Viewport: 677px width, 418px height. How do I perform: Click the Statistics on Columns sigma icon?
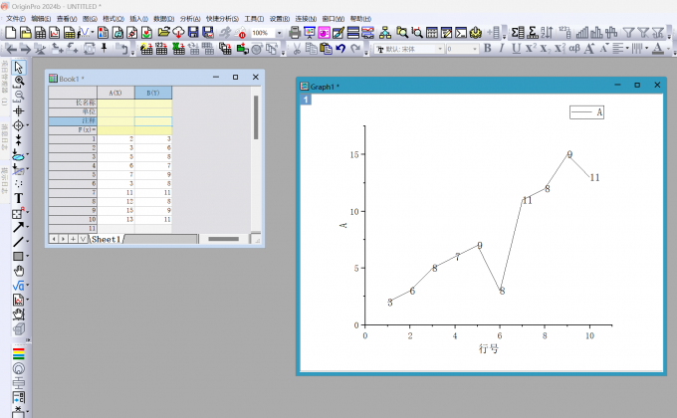[x=518, y=33]
